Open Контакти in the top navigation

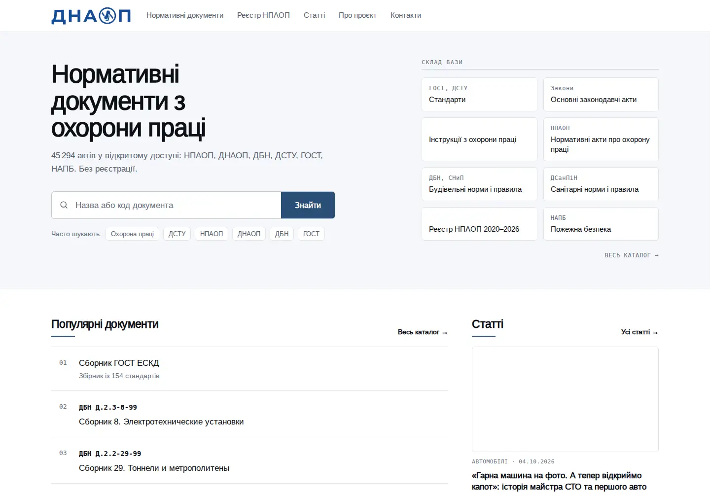(x=406, y=15)
